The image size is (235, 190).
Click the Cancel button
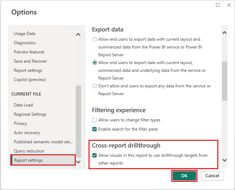(x=212, y=176)
